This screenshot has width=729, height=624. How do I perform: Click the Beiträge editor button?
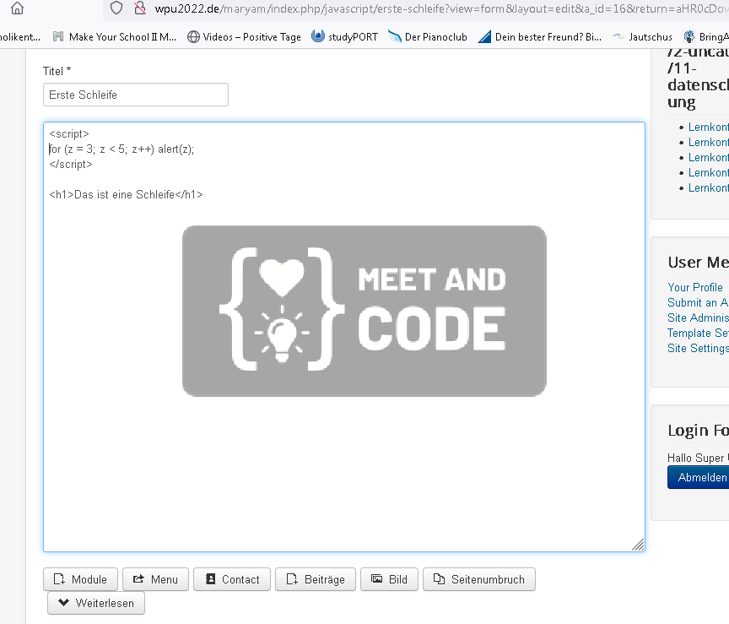[316, 579]
